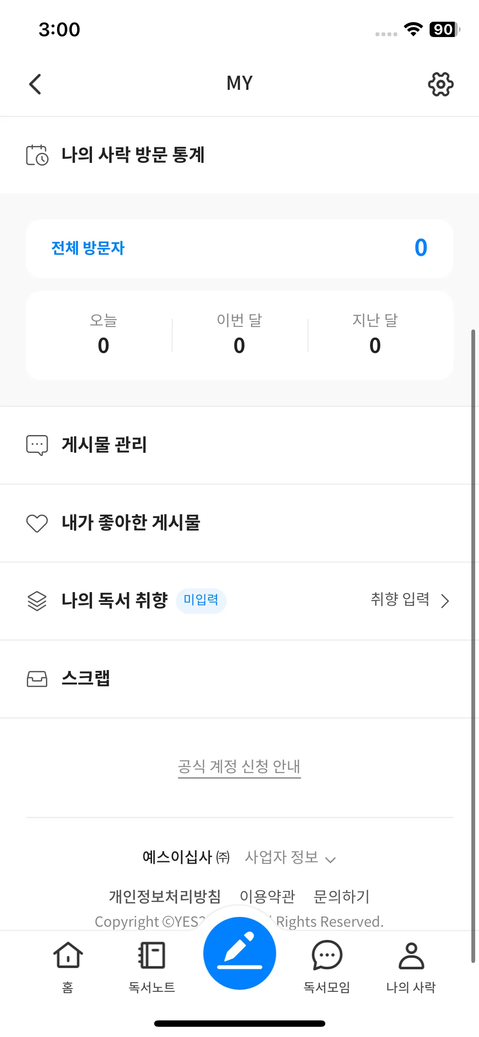Tap the layers icon for 나의 독서 취향
479x1037 pixels.
pyautogui.click(x=37, y=601)
